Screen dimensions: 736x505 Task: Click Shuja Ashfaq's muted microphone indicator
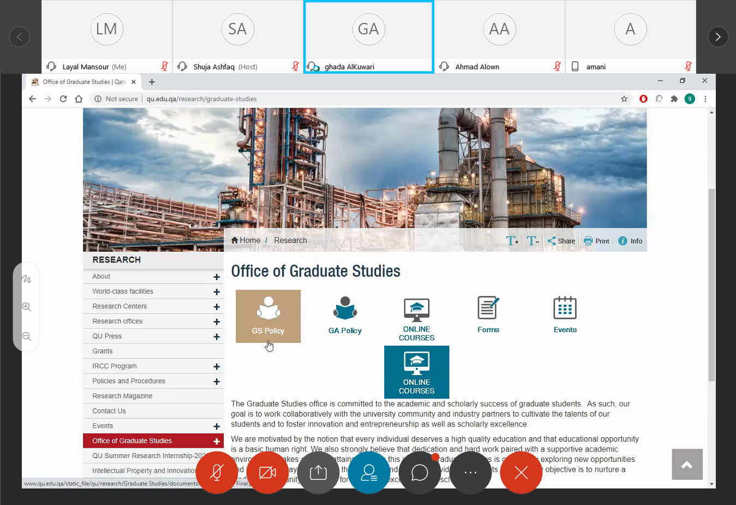295,66
